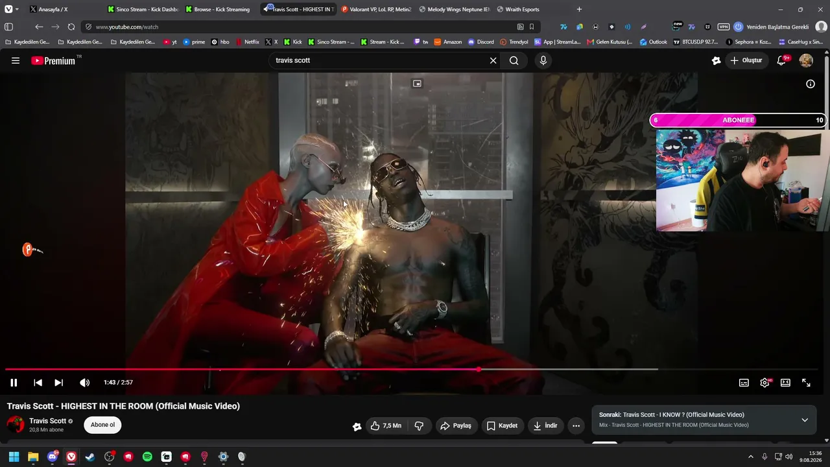Skip to the next video
Viewport: 830px width, 467px height.
tap(58, 383)
